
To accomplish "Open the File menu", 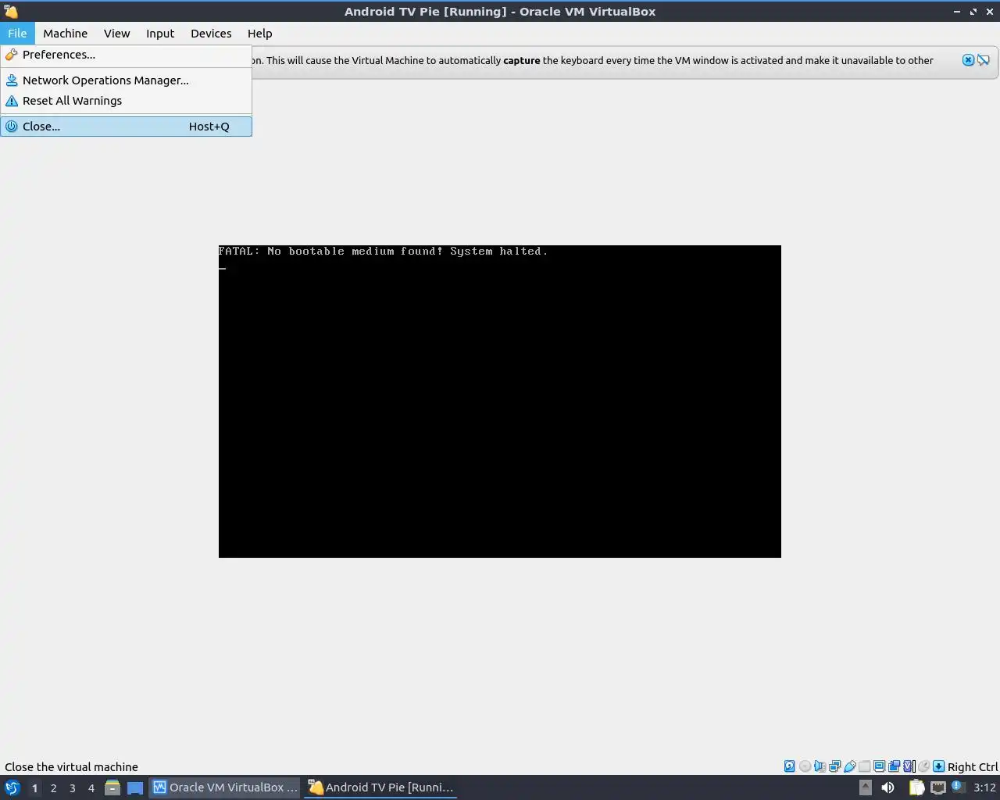I will (17, 34).
